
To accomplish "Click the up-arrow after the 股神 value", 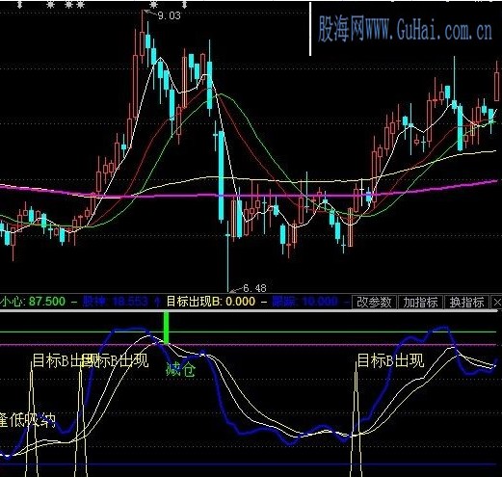I will coord(158,302).
